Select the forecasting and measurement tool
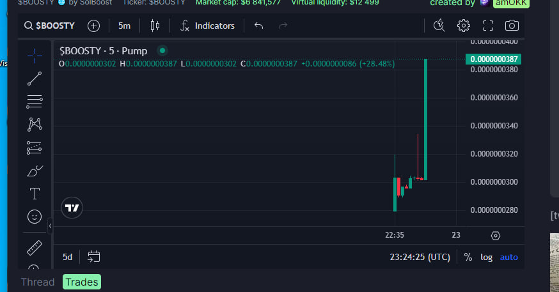The height and width of the screenshot is (292, 559). coord(35,148)
